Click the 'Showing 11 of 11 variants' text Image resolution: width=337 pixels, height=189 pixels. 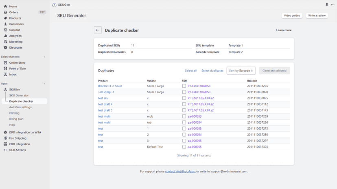coord(194,155)
